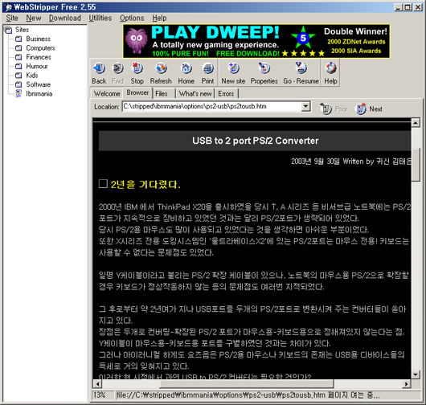Open the New menu

click(x=34, y=18)
